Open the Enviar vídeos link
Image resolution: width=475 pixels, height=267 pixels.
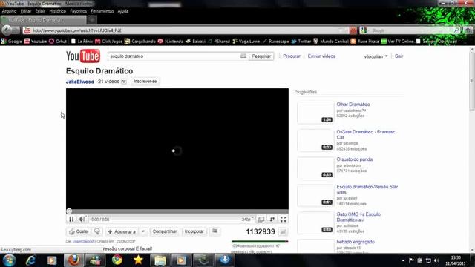click(321, 56)
